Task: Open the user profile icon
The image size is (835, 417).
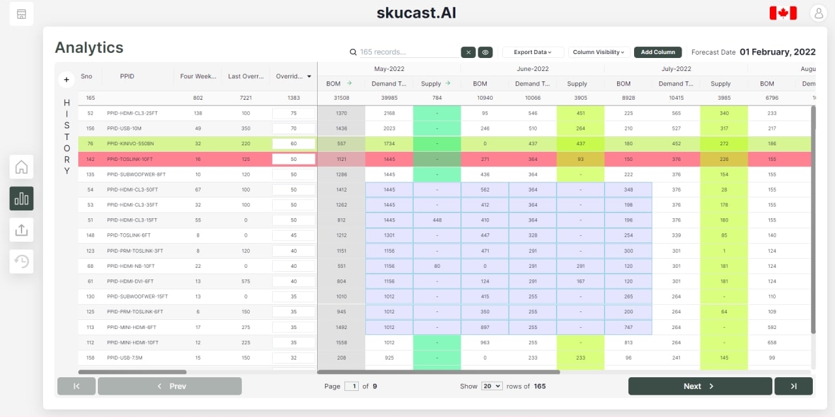Action: click(x=819, y=13)
